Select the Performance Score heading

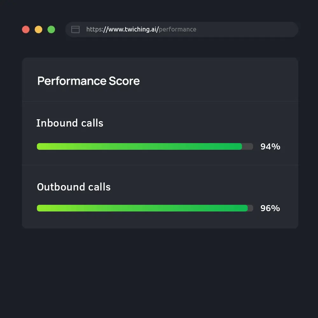[88, 81]
